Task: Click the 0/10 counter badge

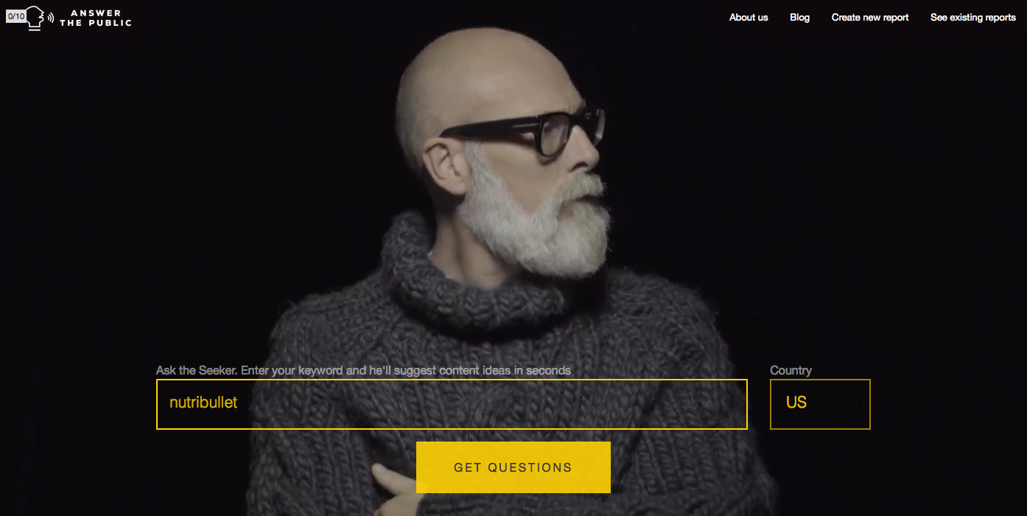Action: coord(15,16)
